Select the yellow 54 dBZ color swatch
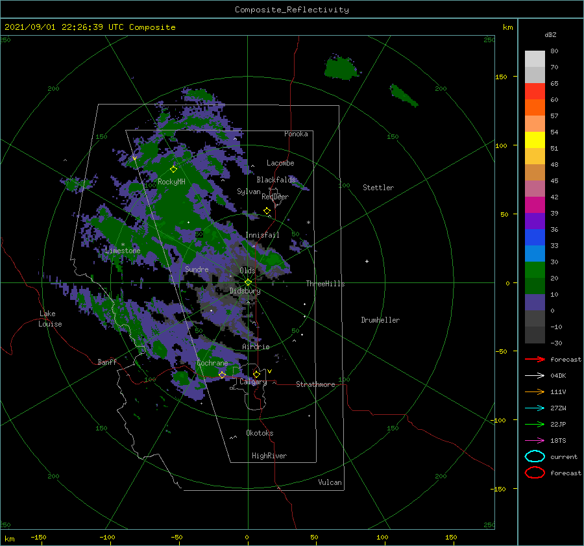This screenshot has height=546, width=584. [x=535, y=140]
